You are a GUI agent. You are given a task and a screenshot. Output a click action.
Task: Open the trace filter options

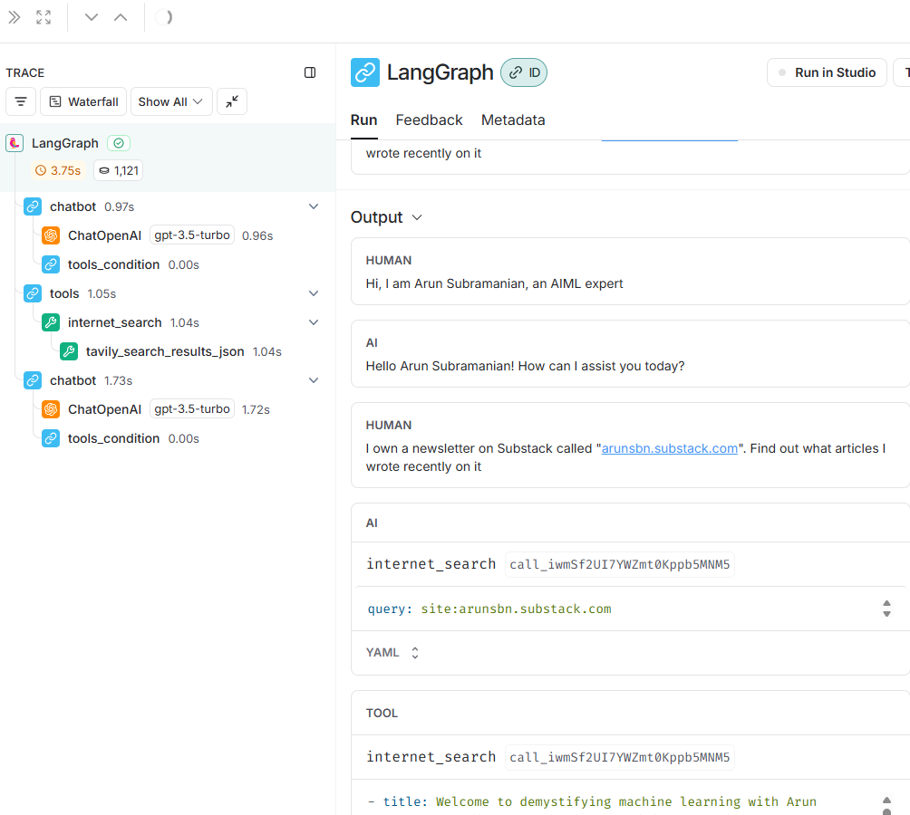[20, 101]
